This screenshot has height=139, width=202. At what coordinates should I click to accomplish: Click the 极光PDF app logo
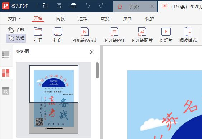tap(6, 6)
